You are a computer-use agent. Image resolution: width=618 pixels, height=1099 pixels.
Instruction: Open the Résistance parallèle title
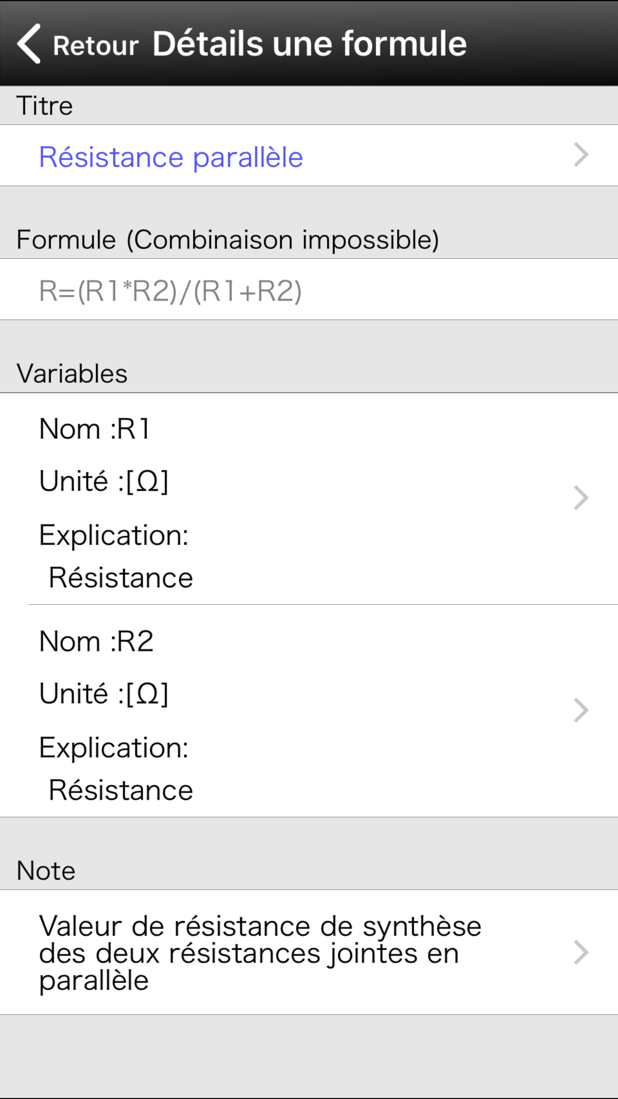tap(171, 157)
